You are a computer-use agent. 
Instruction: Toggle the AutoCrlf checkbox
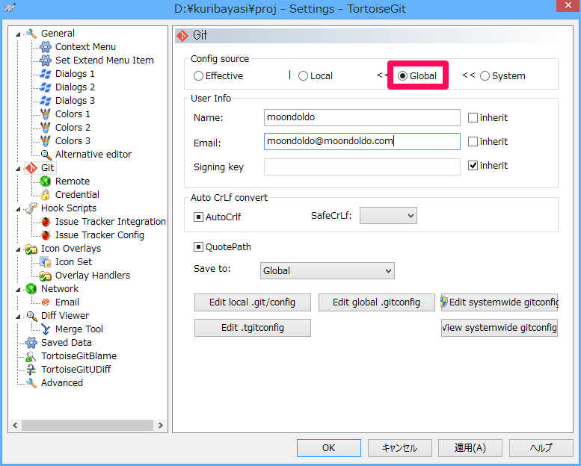[199, 217]
